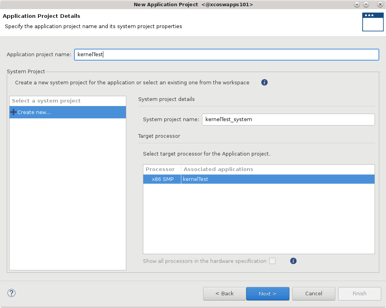
Task: Select the x86 SMP processor row
Action: (162, 179)
